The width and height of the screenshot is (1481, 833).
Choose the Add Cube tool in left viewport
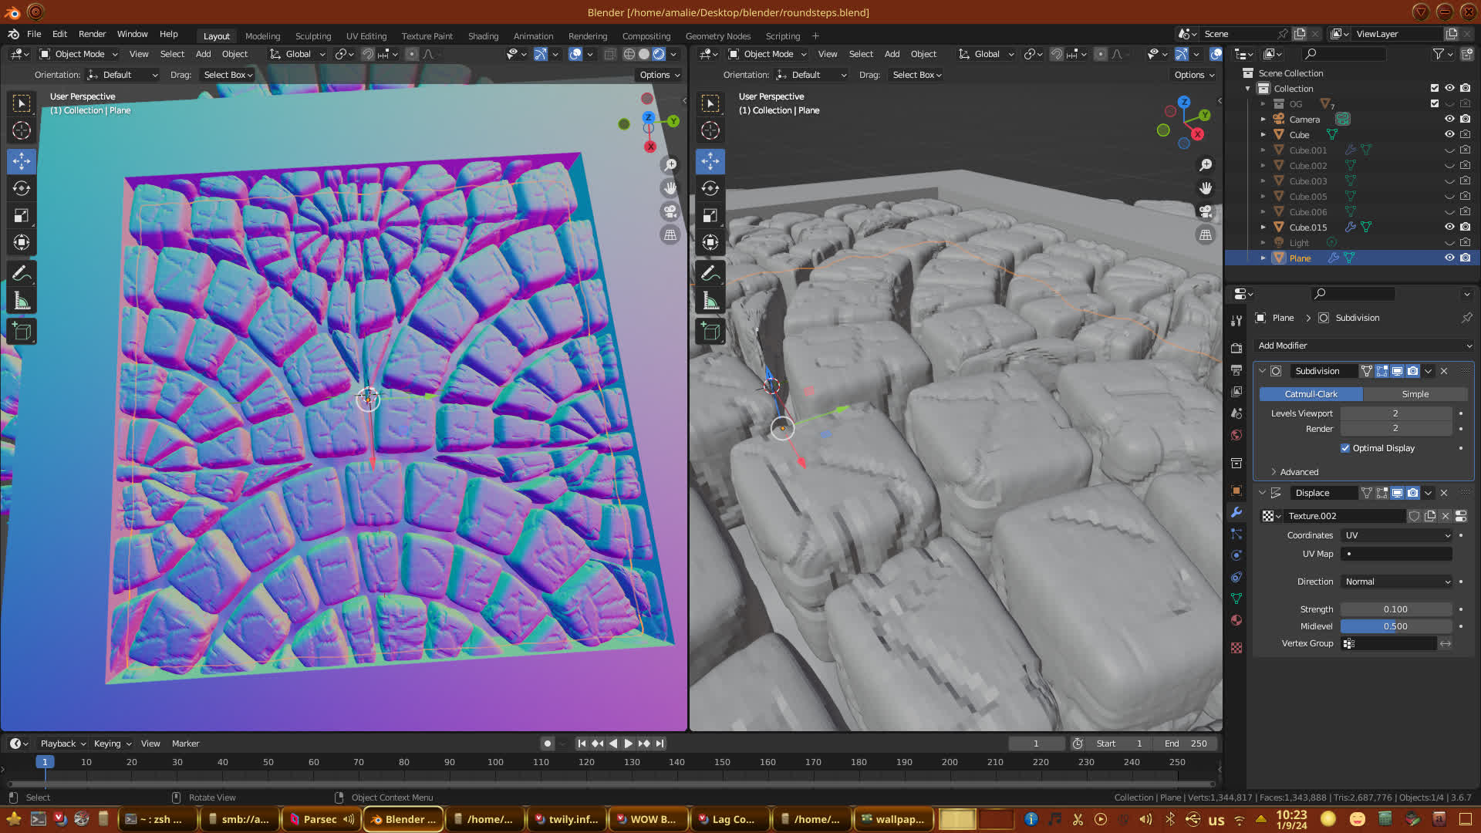click(22, 332)
